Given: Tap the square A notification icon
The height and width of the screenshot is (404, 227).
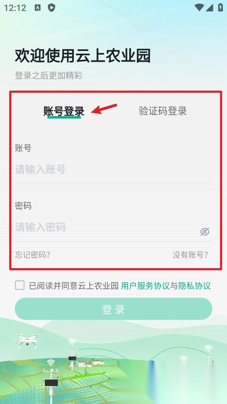Looking at the screenshot, I should [x=37, y=8].
